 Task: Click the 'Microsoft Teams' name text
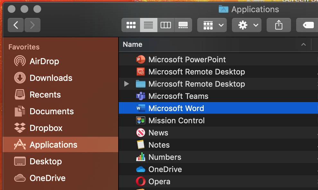[178, 96]
